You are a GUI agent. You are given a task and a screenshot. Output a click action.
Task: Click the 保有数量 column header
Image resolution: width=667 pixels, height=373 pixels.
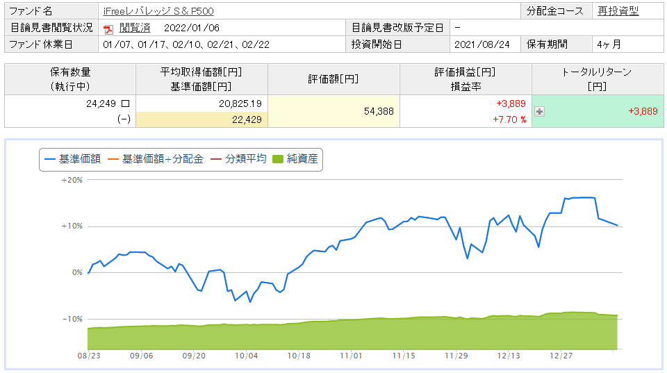point(70,79)
